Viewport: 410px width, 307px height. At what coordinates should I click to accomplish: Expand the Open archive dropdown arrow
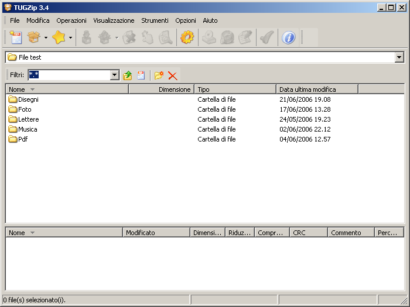(x=46, y=38)
